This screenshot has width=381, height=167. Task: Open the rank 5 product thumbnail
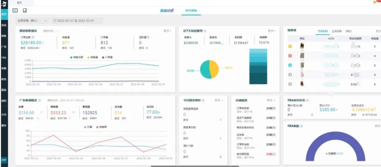click(302, 84)
